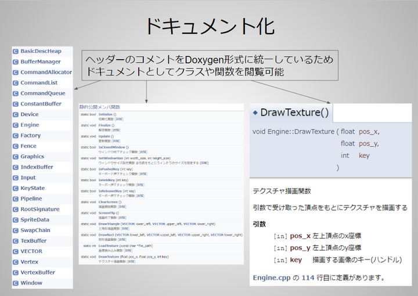Open the Engine.cpp source file link
Image resolution: width=418 pixels, height=296 pixels.
[x=271, y=277]
